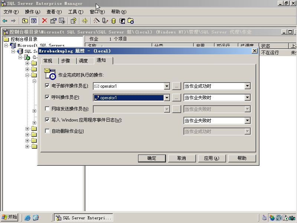This screenshot has width=297, height=223.
Task: Switch to the 调度 tab
Action: click(85, 61)
